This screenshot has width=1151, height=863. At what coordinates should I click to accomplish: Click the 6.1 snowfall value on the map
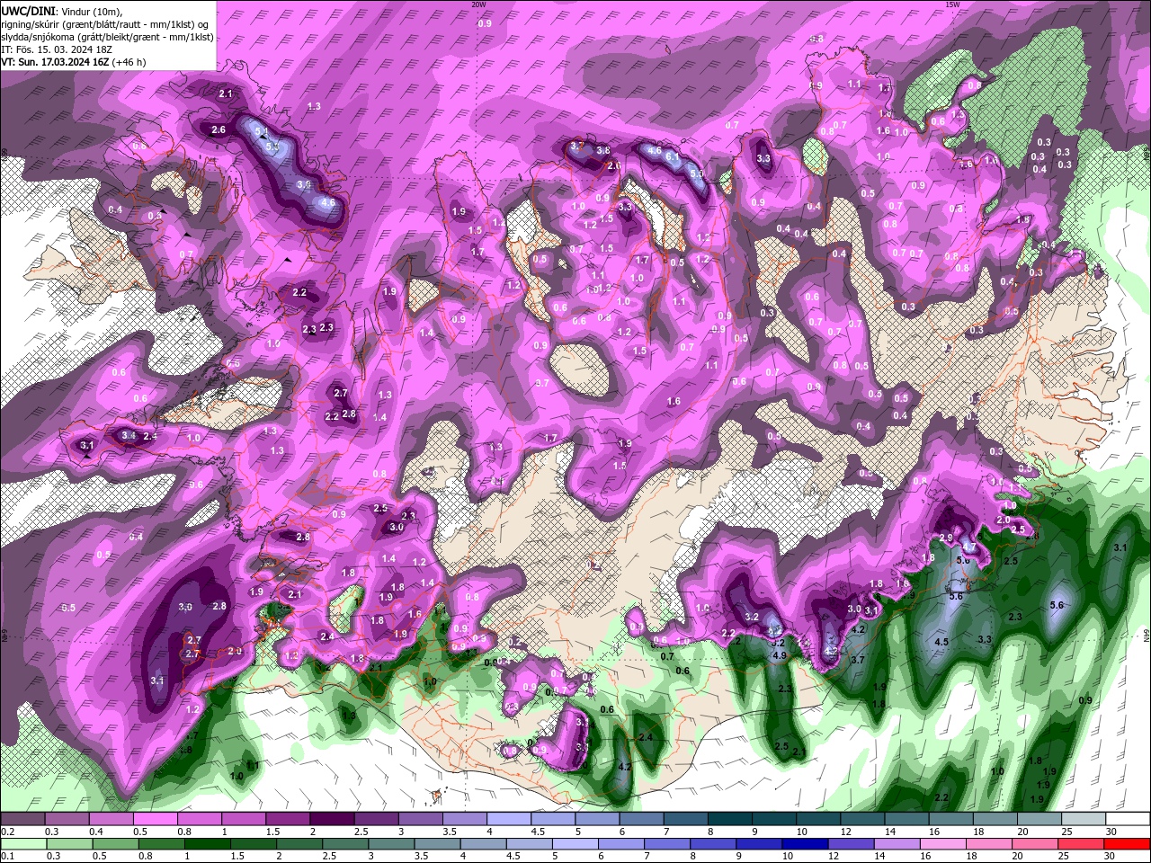point(672,156)
